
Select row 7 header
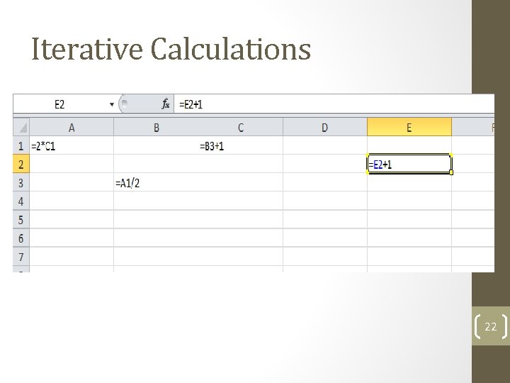click(x=21, y=257)
